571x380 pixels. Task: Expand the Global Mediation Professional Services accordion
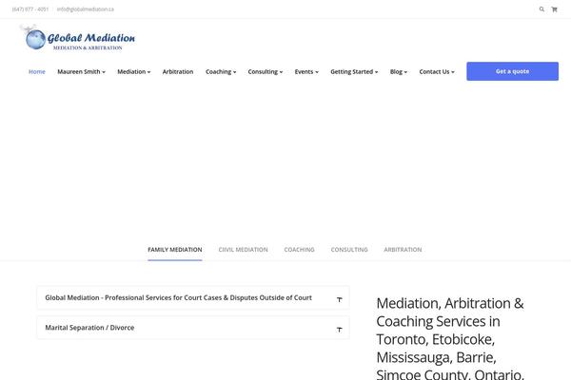click(193, 297)
